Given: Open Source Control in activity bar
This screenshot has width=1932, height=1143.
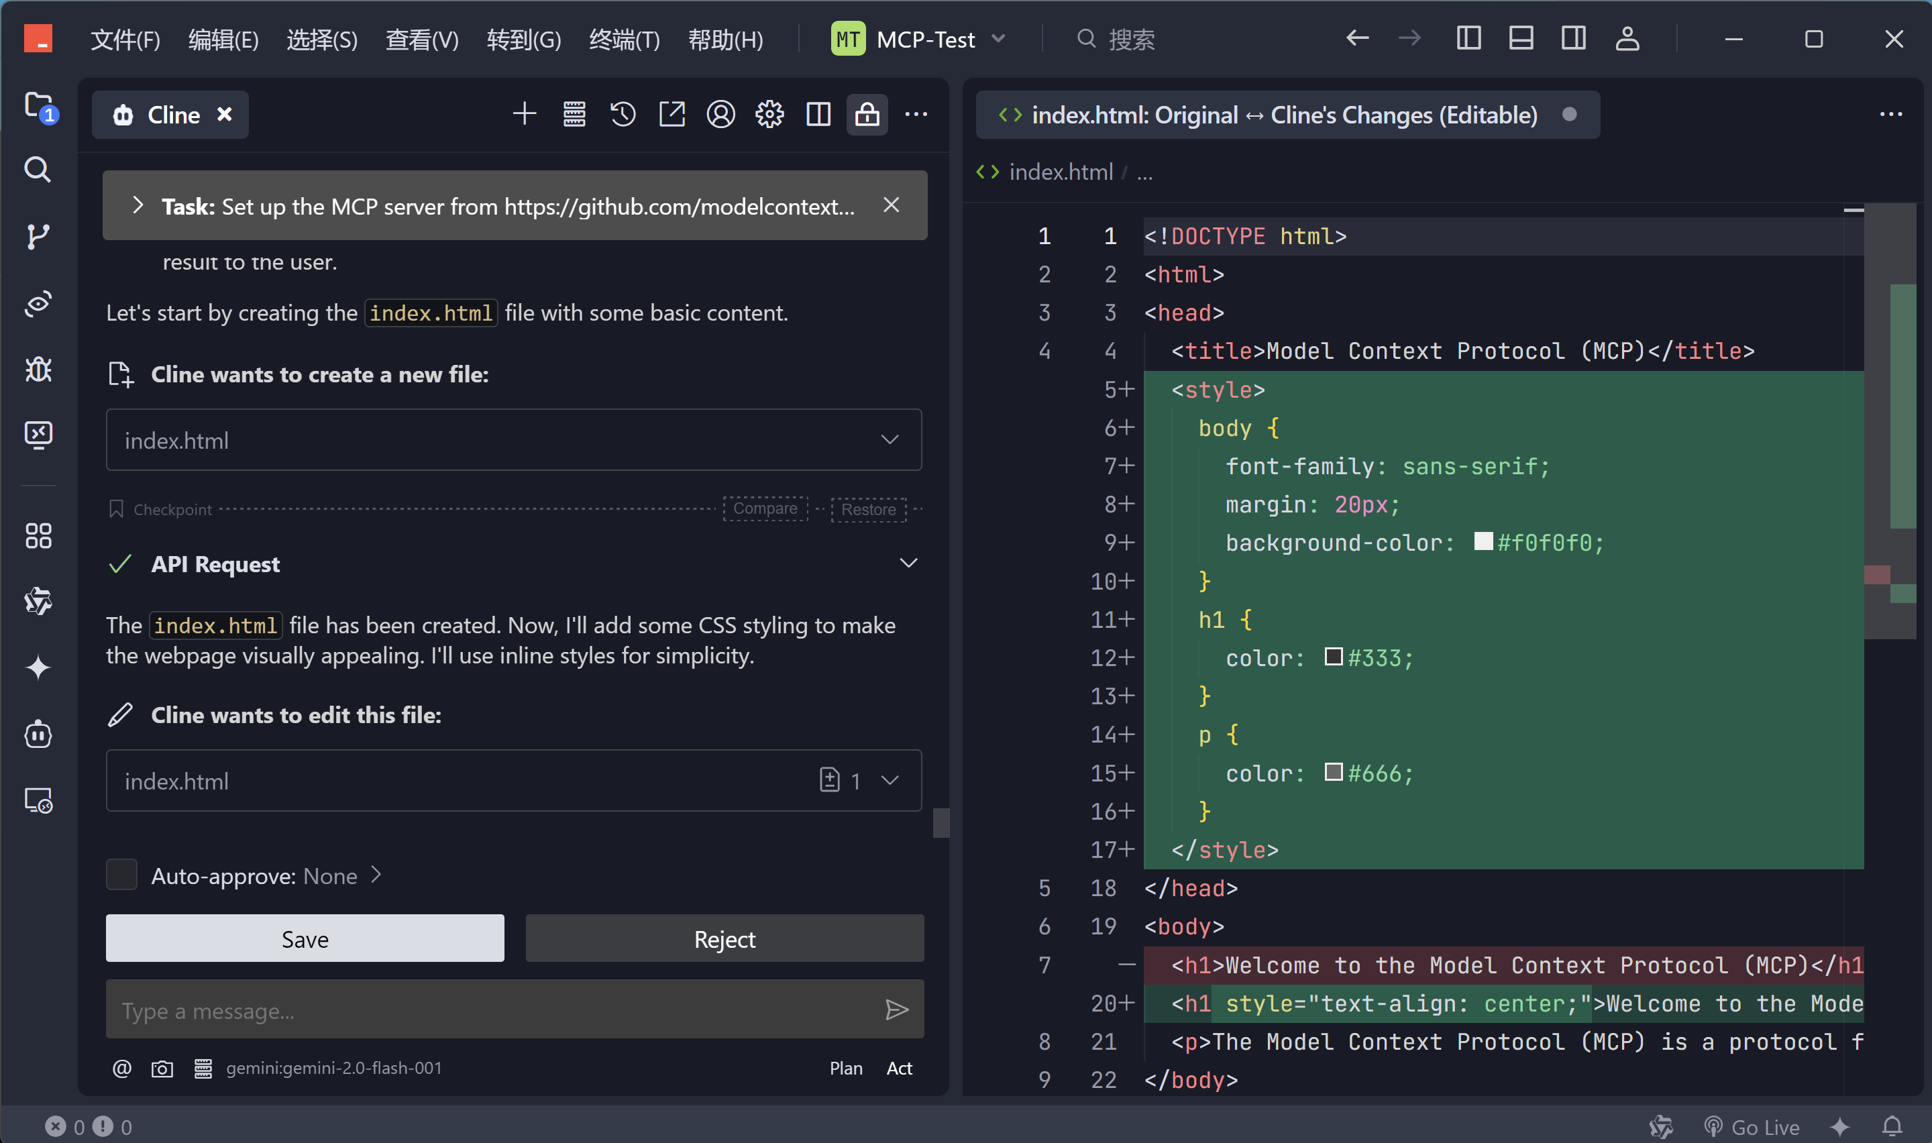Looking at the screenshot, I should (x=38, y=237).
